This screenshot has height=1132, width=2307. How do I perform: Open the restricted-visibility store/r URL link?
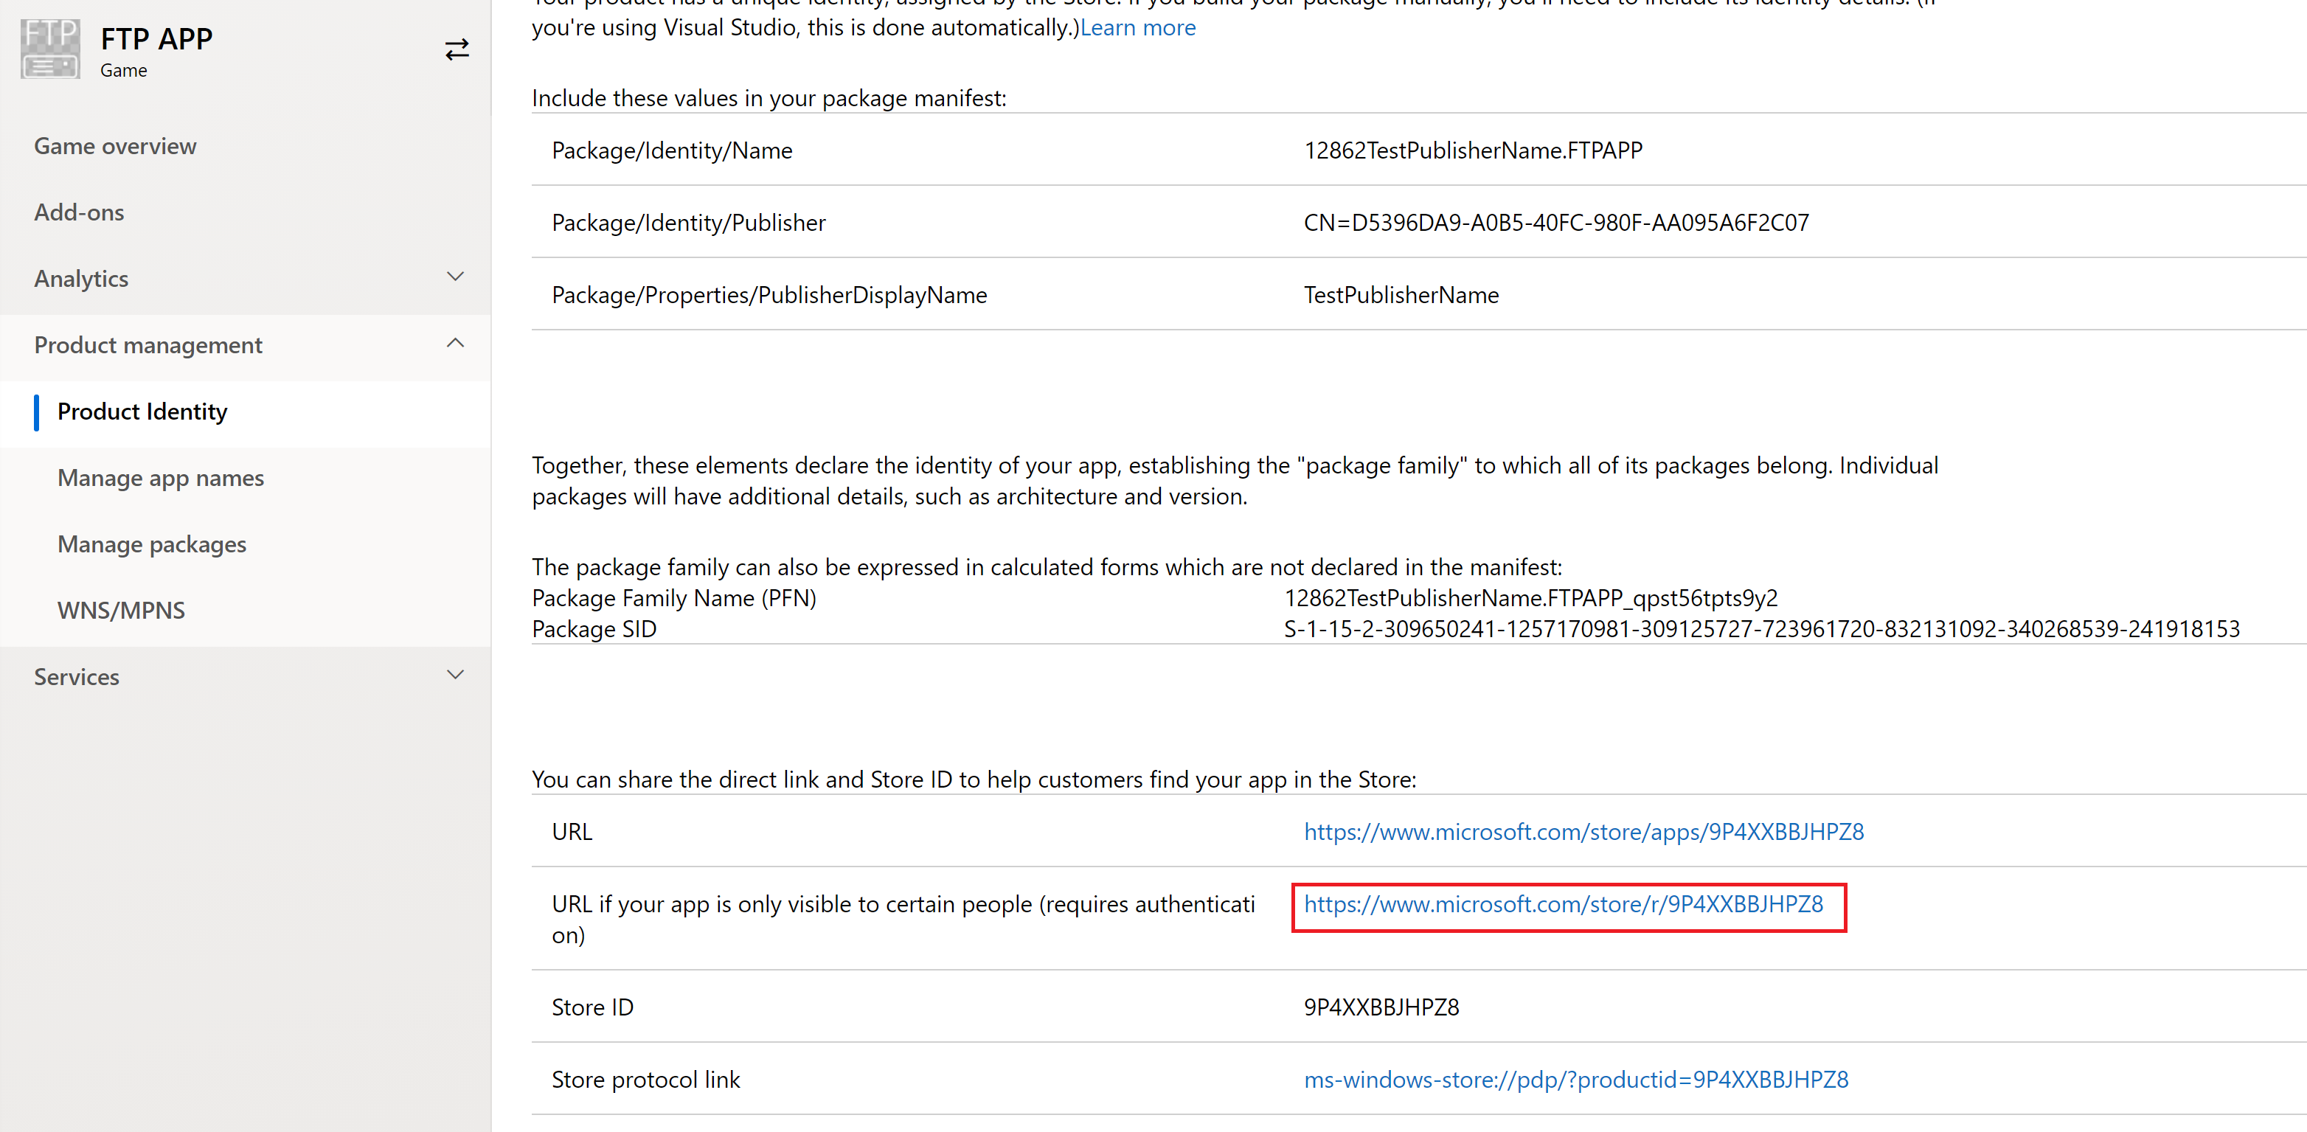click(x=1563, y=903)
